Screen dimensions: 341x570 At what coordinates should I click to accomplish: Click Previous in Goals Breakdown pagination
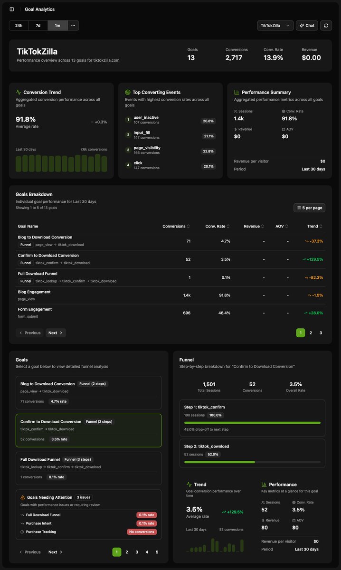pos(29,333)
